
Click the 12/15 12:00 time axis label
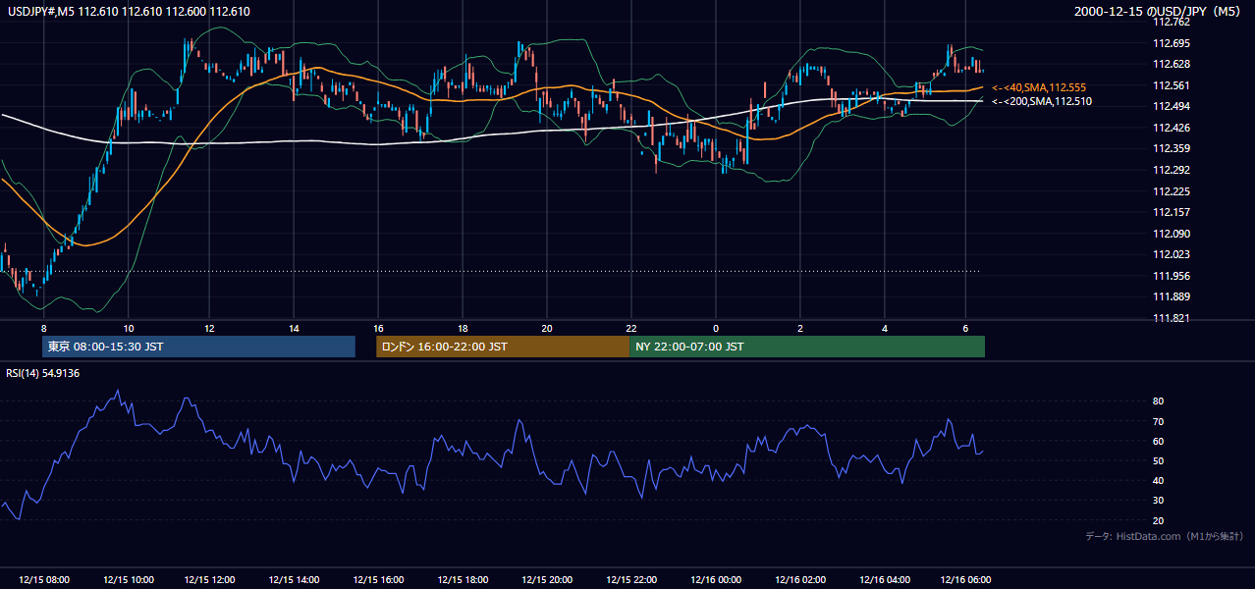tap(211, 579)
